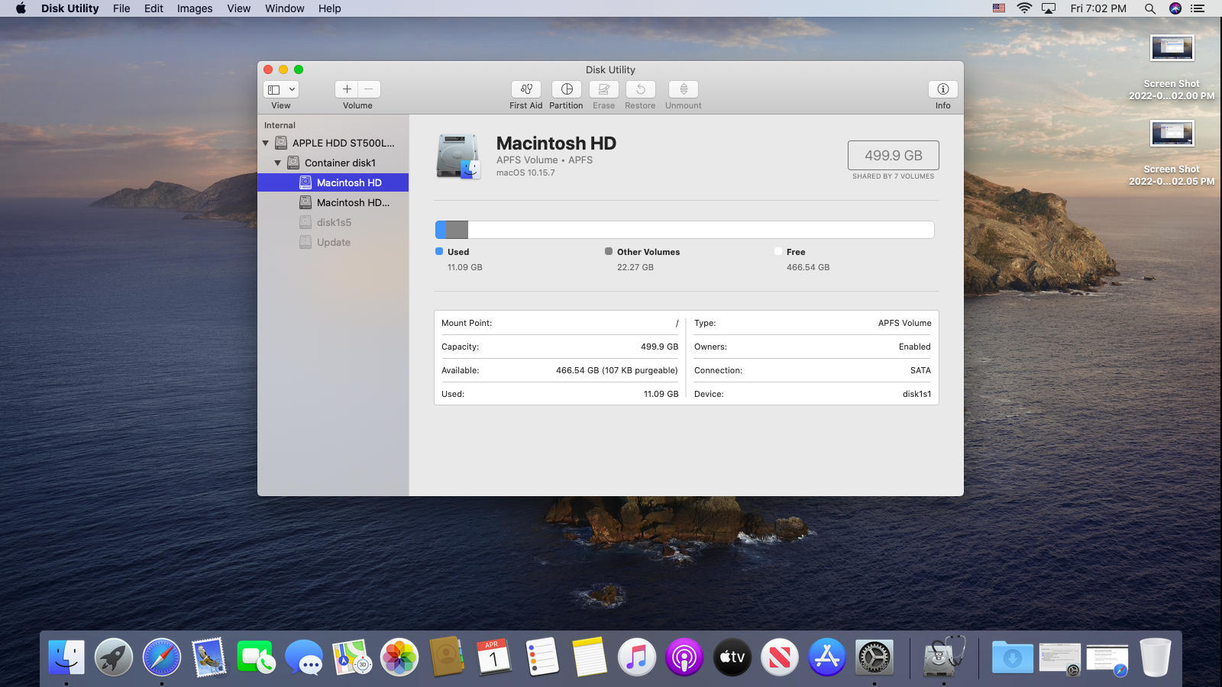Add a volume with plus button
The height and width of the screenshot is (687, 1222).
coord(347,89)
